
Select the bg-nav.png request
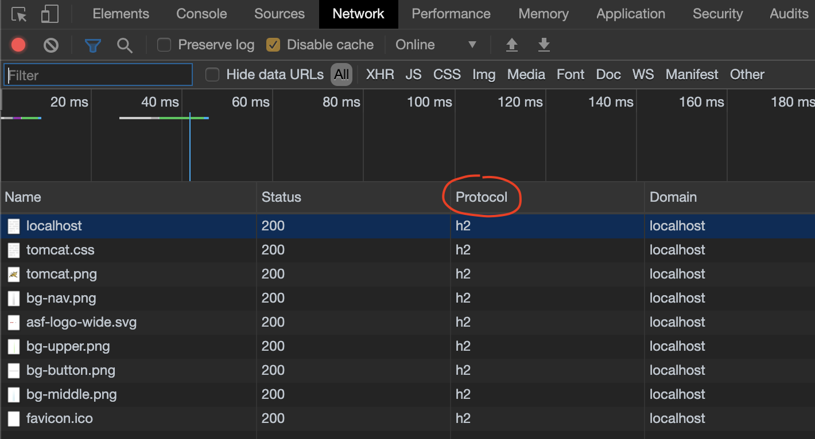tap(407, 298)
